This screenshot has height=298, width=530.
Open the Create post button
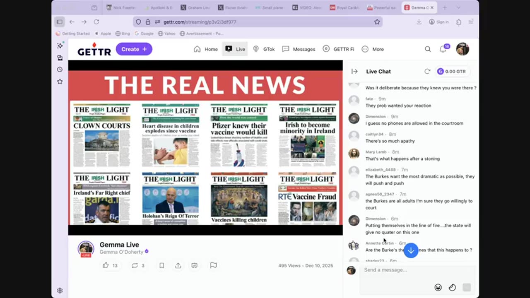click(134, 49)
